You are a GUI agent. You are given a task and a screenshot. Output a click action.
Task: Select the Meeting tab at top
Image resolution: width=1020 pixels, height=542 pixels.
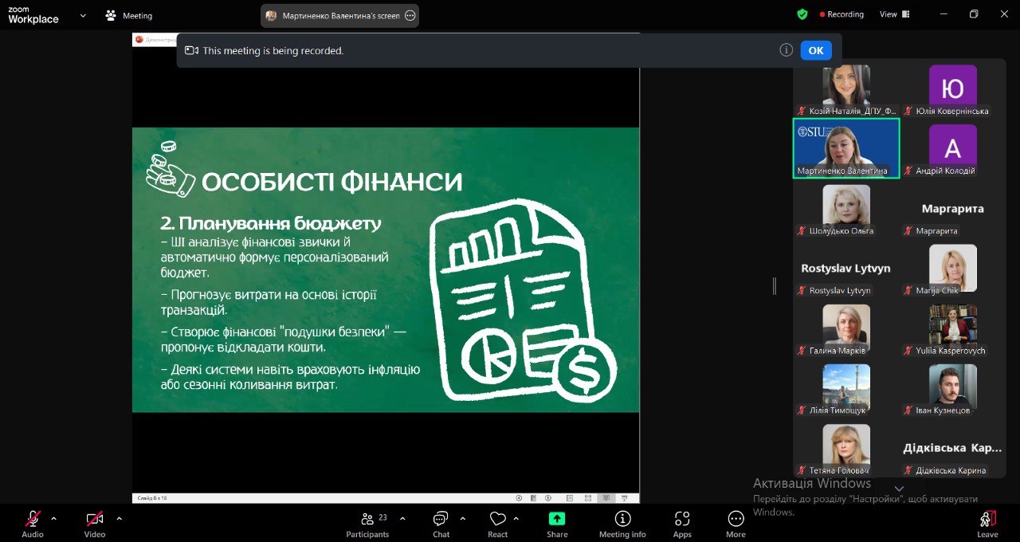click(129, 15)
